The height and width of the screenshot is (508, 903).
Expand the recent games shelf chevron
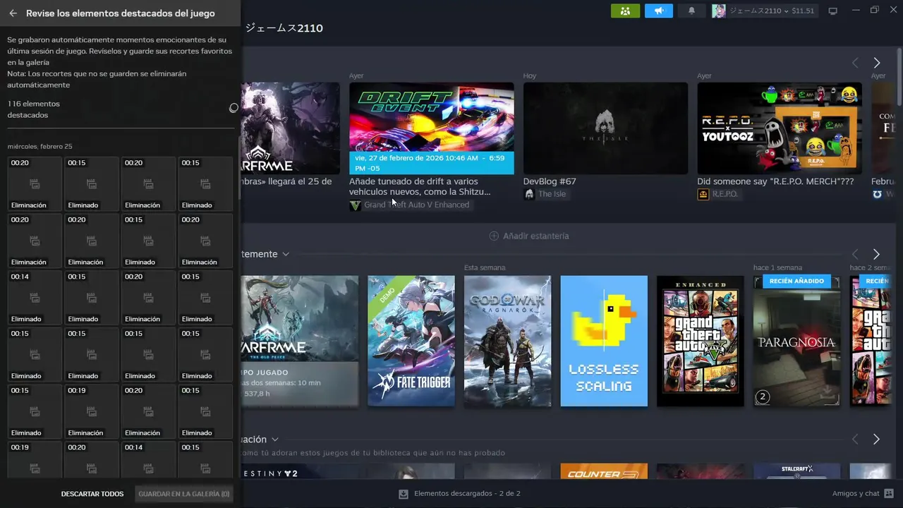(x=286, y=254)
